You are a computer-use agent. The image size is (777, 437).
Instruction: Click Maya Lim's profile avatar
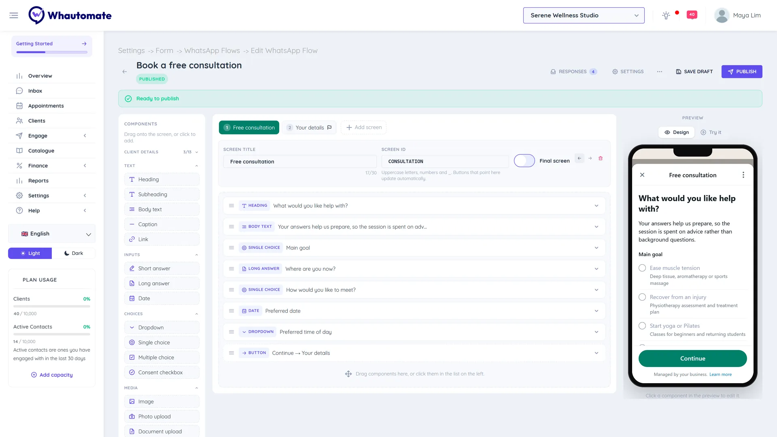point(722,15)
